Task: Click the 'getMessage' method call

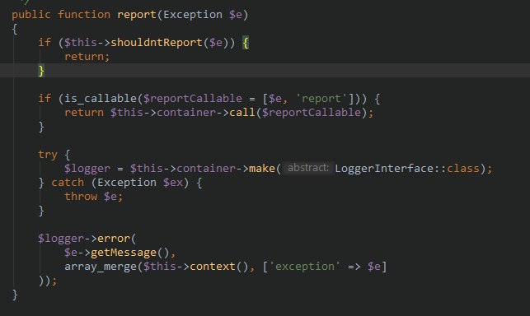Action: 124,253
